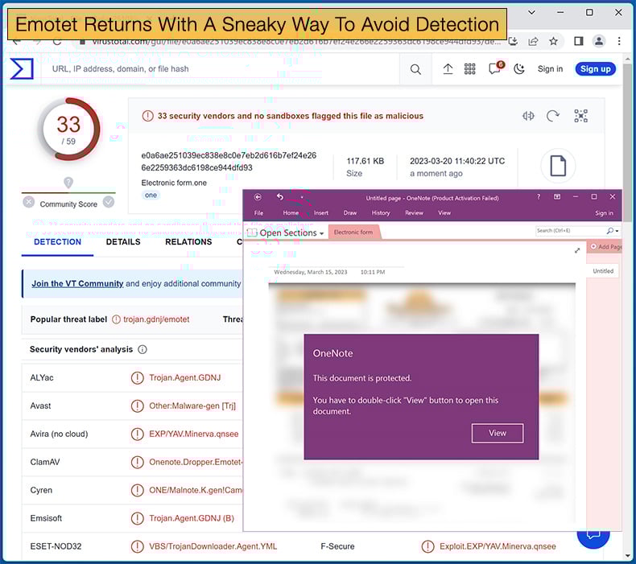
Task: Click the Sign up button
Action: 595,69
